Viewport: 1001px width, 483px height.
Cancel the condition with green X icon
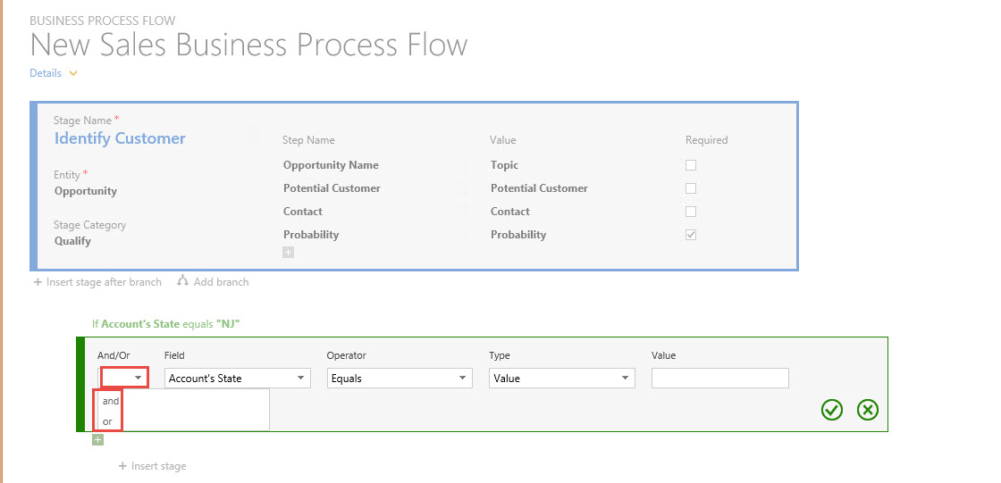point(868,410)
